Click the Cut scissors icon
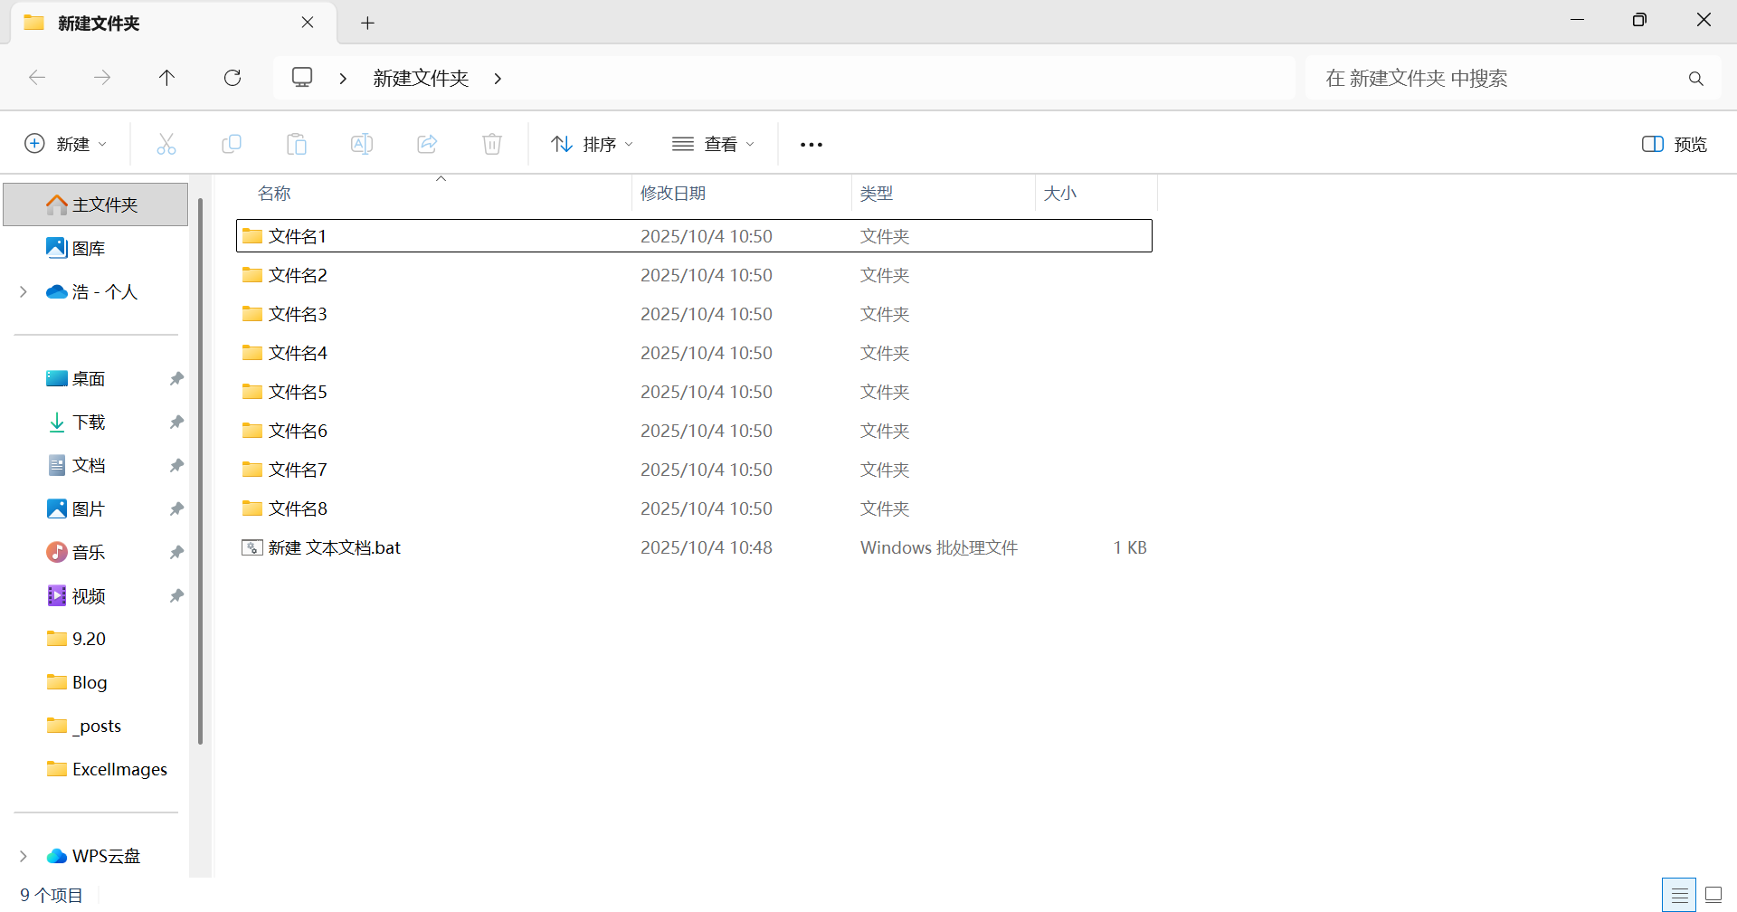This screenshot has width=1737, height=912. 166,144
